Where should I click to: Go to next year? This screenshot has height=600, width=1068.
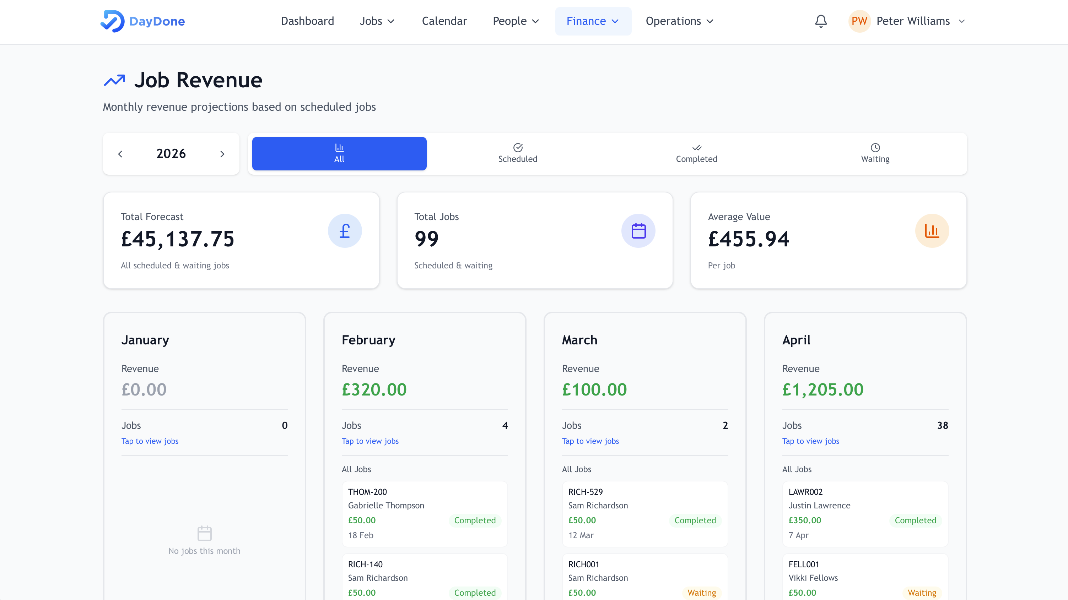point(222,154)
